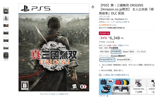Image resolution: width=157 pixels, height=99 pixels.
Task: Click the report issue speech bubble icon
Action: point(100,75)
